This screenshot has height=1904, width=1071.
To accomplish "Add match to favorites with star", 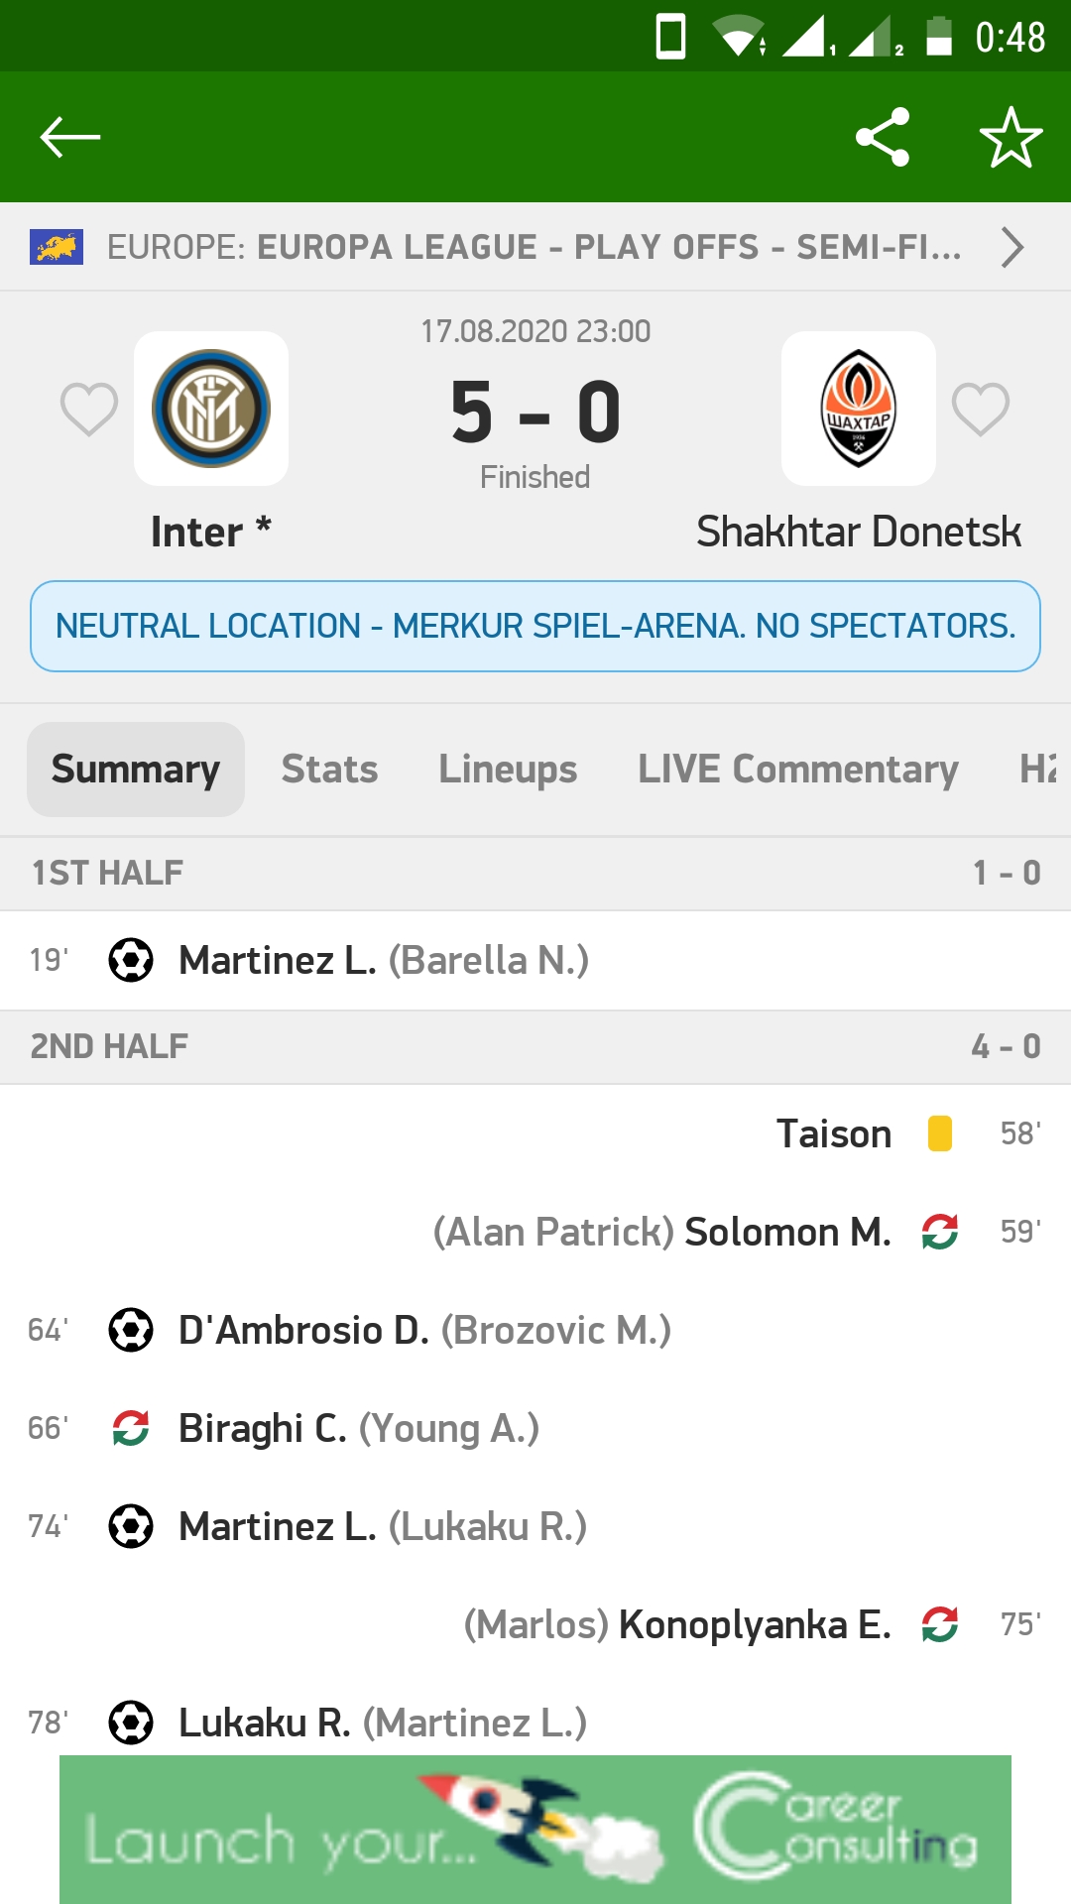I will pos(1011,137).
